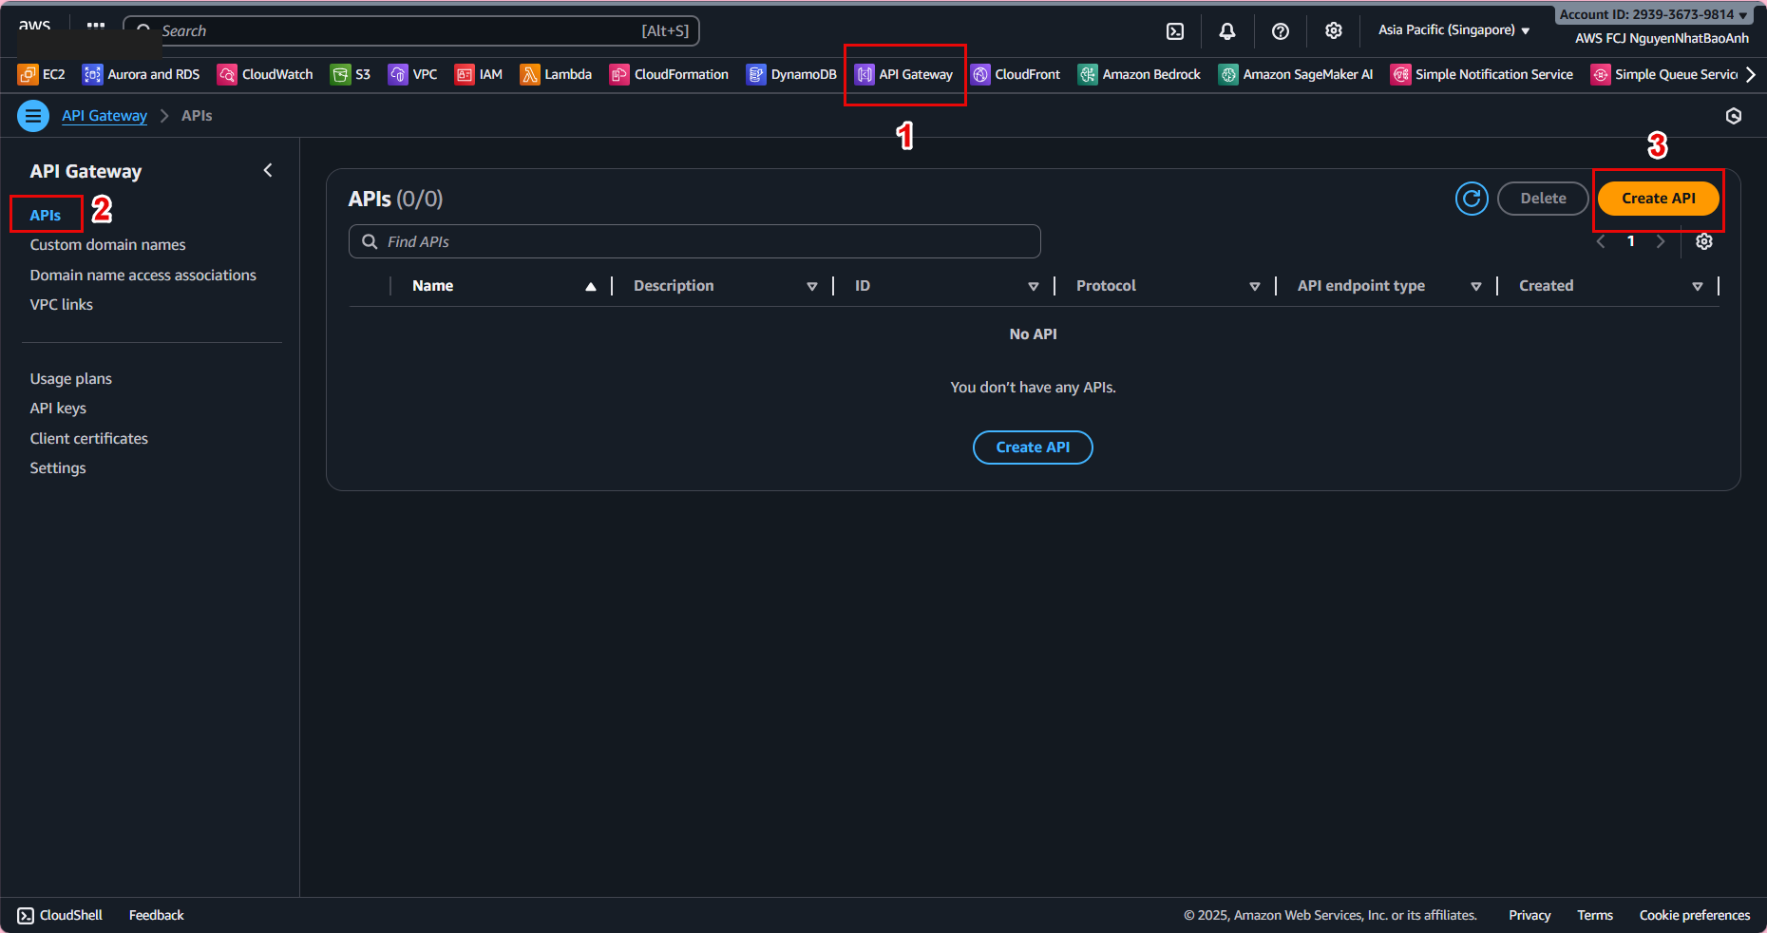Viewport: 1767px width, 933px height.
Task: Open Custom domain names in sidebar
Action: tap(107, 245)
